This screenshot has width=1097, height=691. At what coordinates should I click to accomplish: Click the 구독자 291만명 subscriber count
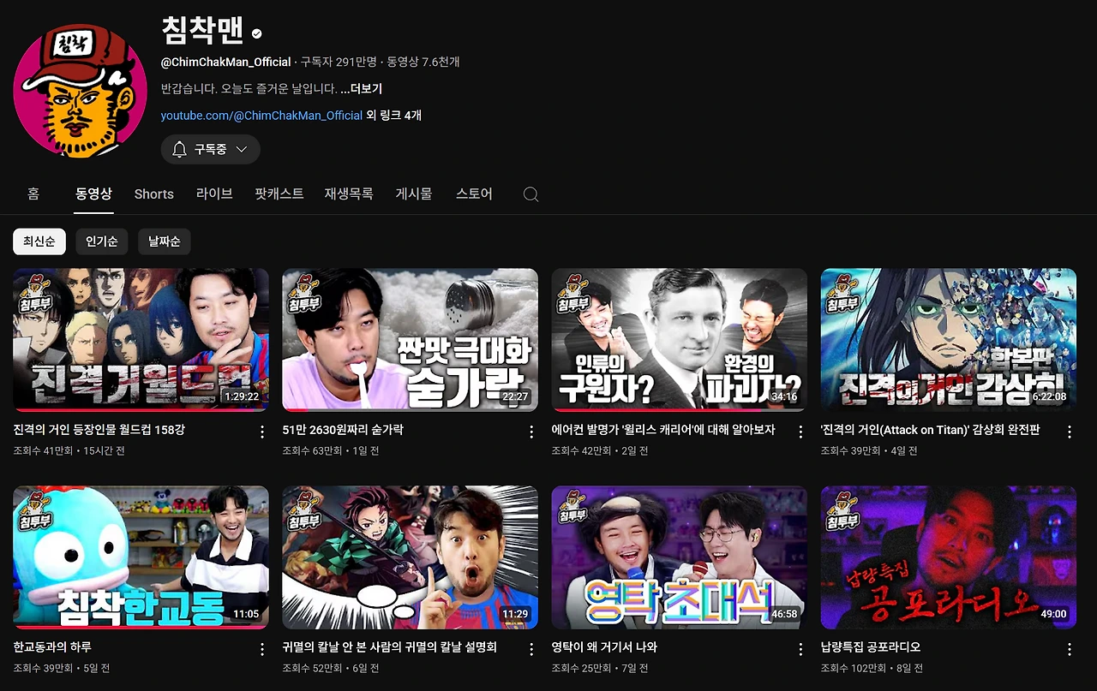339,62
